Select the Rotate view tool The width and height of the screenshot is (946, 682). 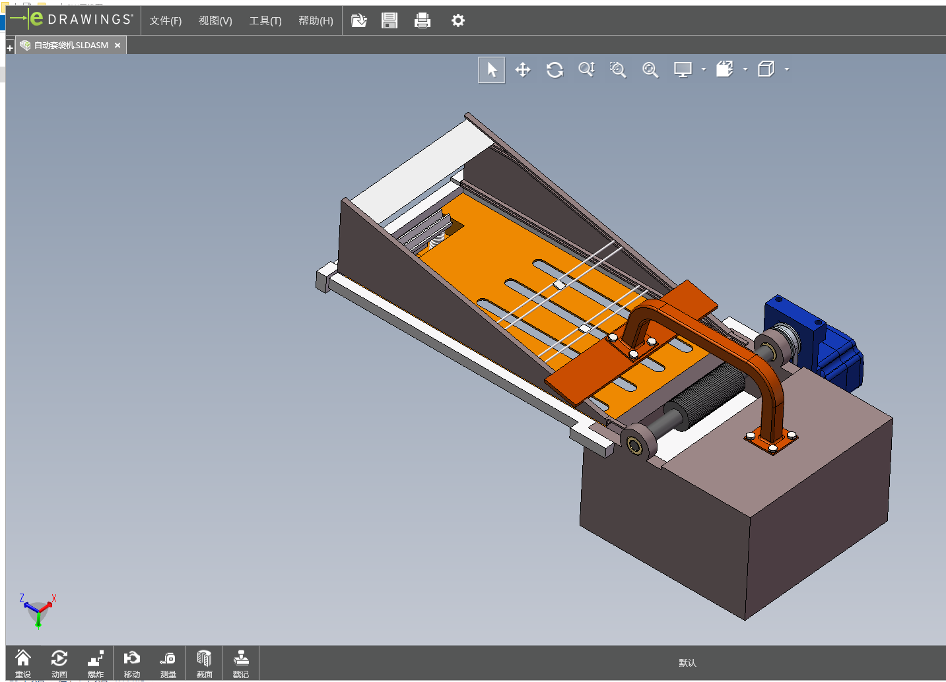[555, 70]
